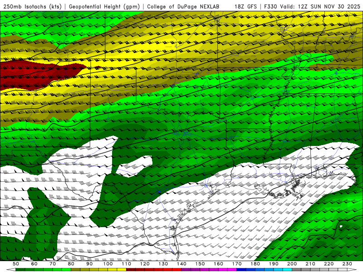The height and width of the screenshot is (272, 363).
Task: Click the '140' label on the color scale
Action: point(181,264)
